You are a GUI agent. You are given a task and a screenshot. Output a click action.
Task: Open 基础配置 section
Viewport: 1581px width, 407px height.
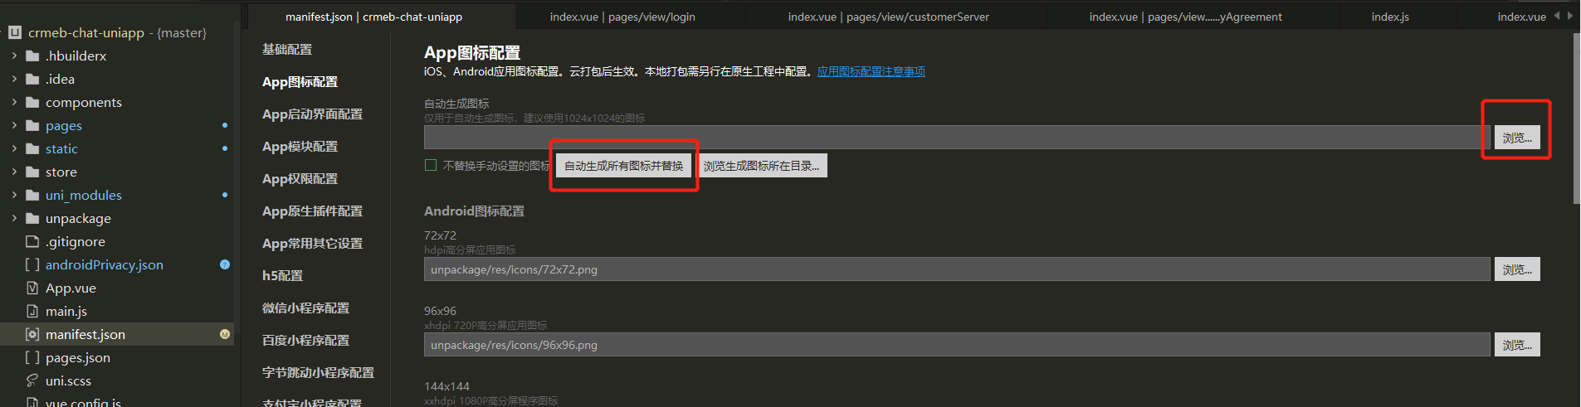point(287,50)
